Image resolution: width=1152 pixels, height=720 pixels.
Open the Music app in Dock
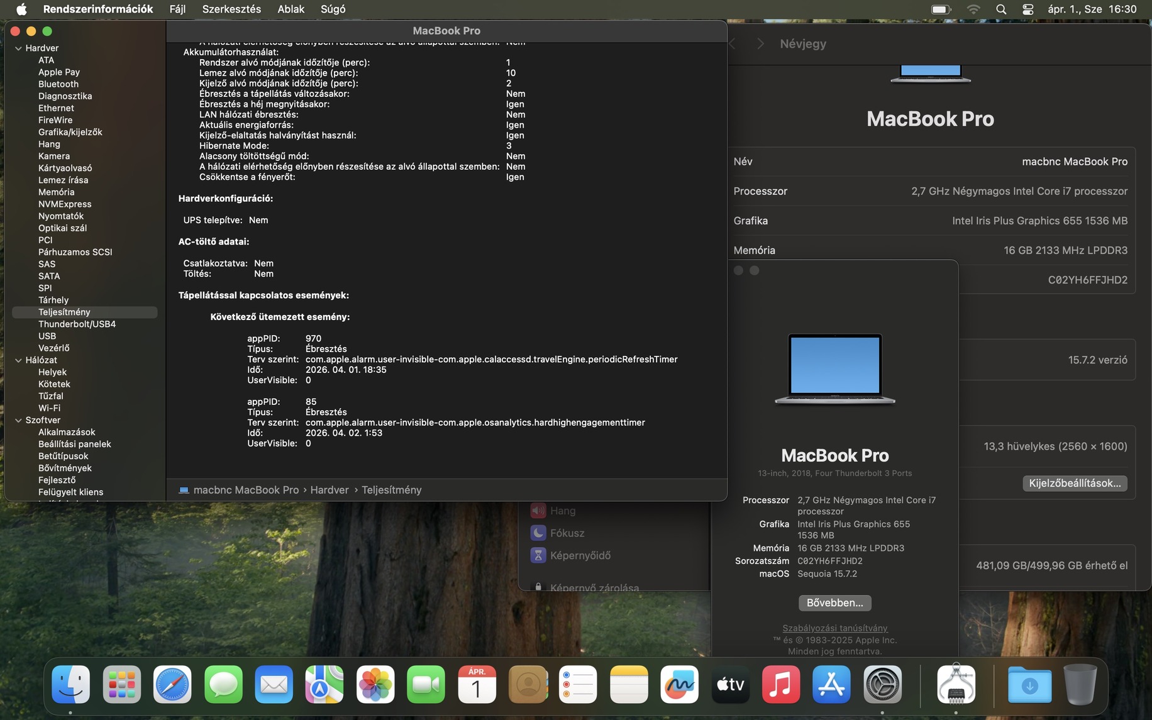(x=780, y=684)
